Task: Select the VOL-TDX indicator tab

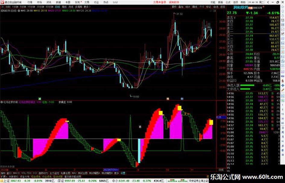Action: (27, 173)
